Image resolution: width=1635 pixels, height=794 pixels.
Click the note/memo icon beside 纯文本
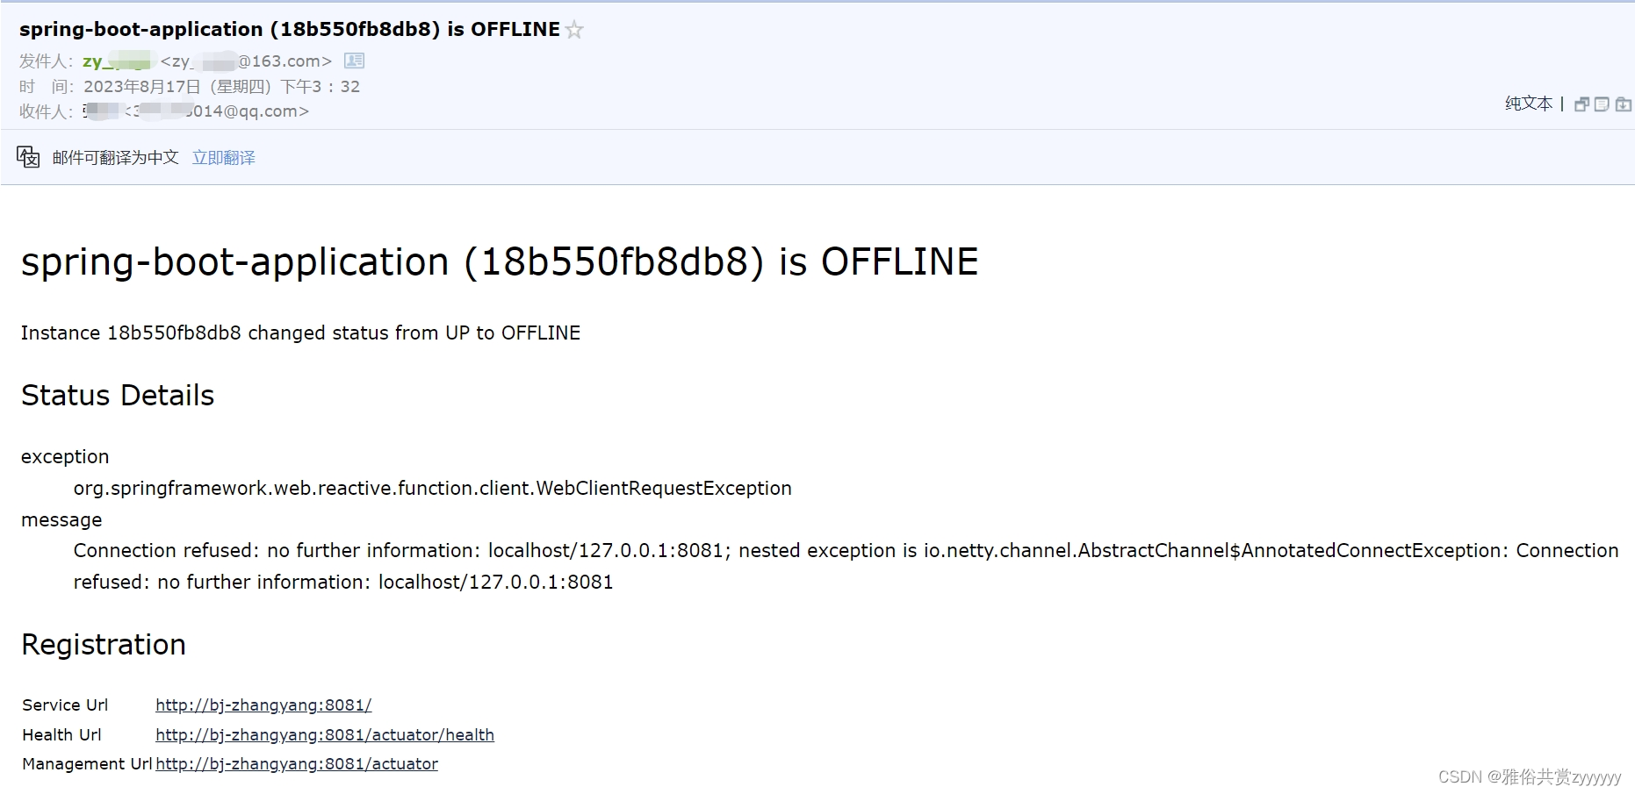[1602, 104]
